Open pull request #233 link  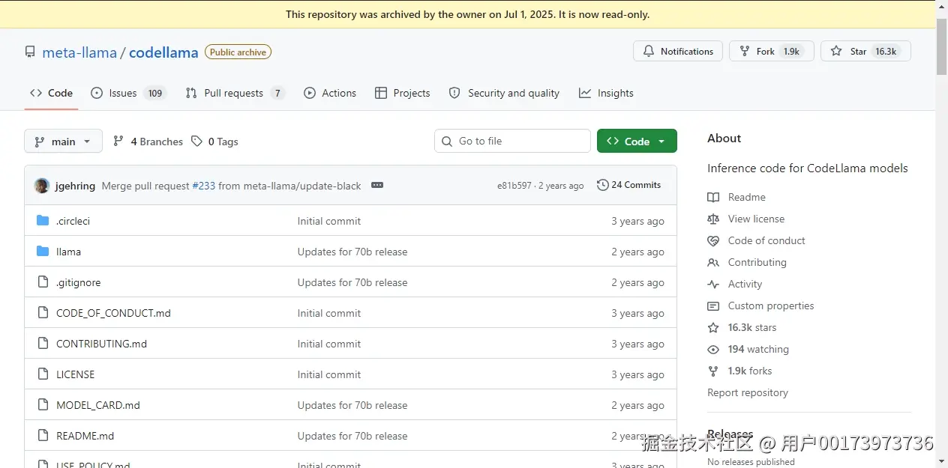coord(203,186)
